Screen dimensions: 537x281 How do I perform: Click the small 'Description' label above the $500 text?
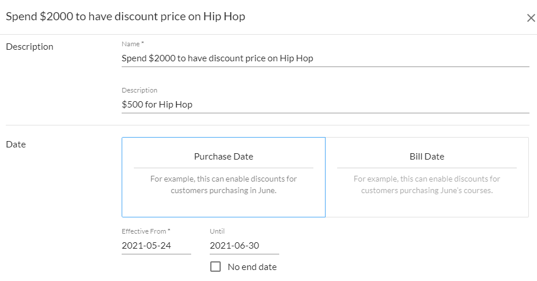point(139,90)
